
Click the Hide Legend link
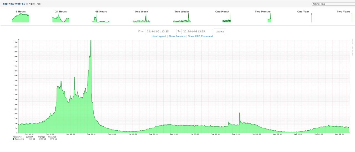pyautogui.click(x=159, y=36)
